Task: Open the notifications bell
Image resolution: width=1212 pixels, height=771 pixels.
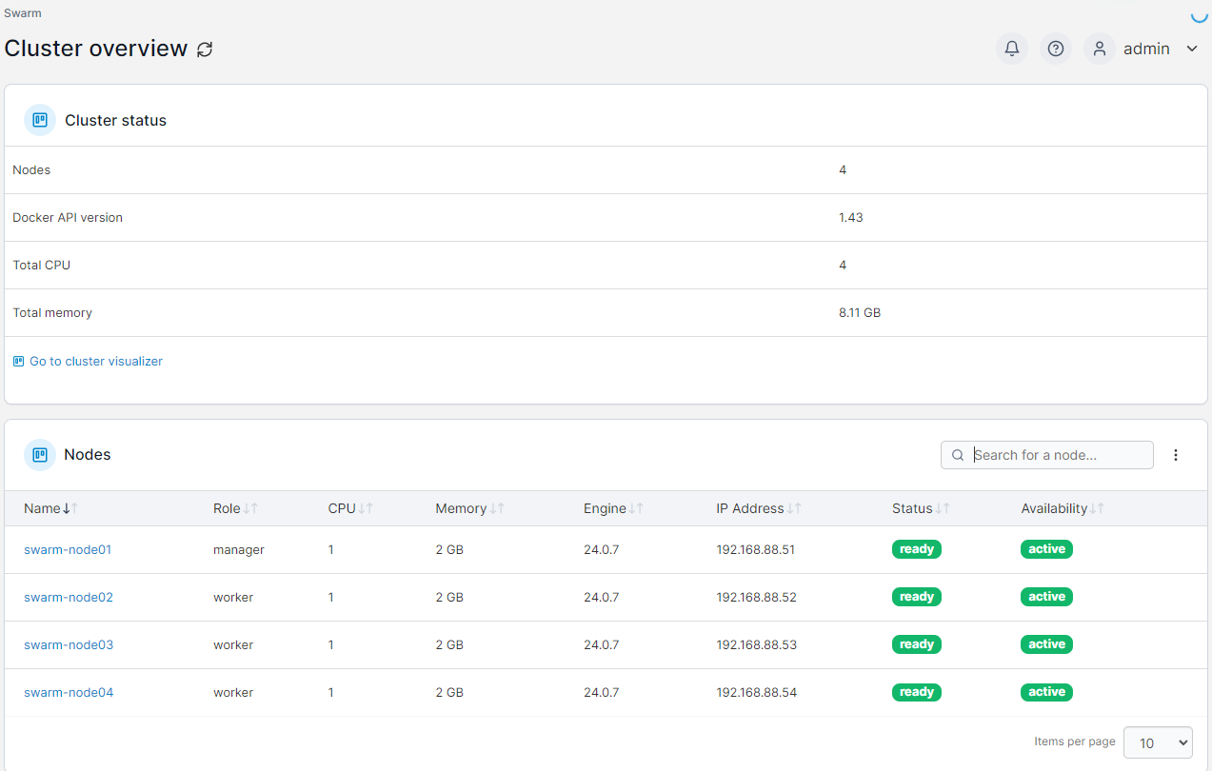Action: click(x=1012, y=49)
